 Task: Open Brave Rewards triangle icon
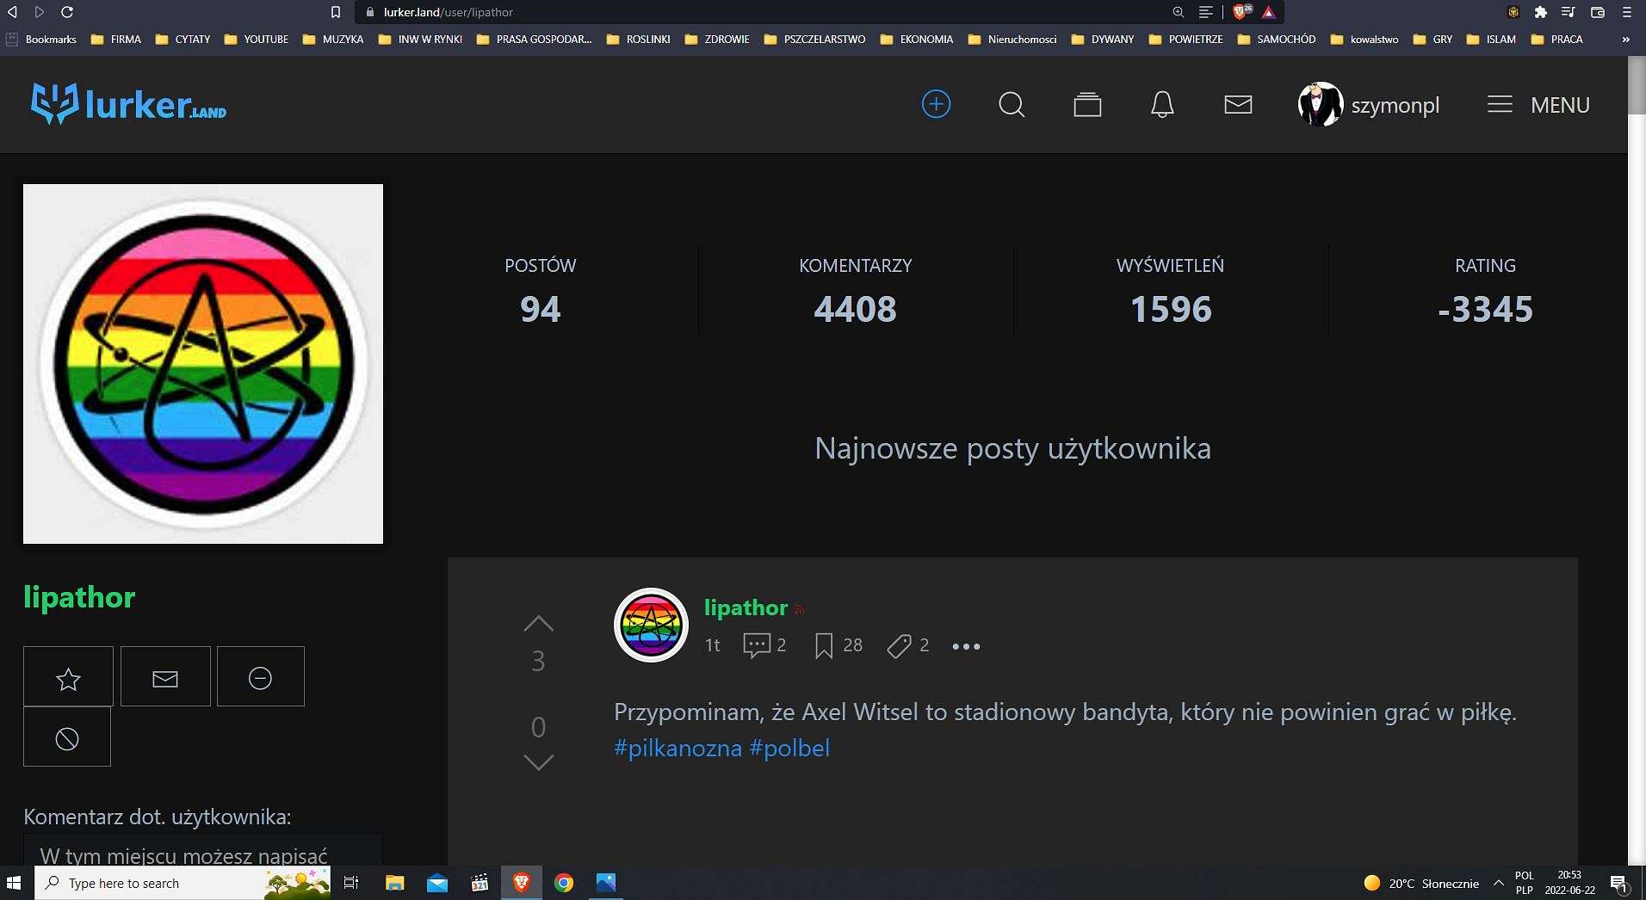[x=1269, y=12]
